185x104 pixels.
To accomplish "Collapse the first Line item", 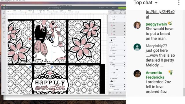I will coord(112,67).
